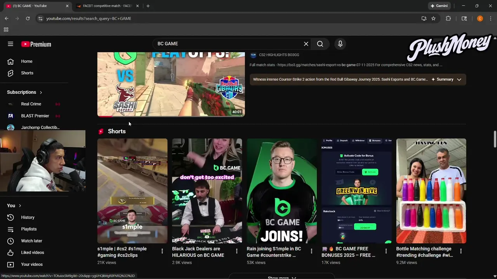497x279 pixels.
Task: Clear the BC GAME search text
Action: click(306, 44)
